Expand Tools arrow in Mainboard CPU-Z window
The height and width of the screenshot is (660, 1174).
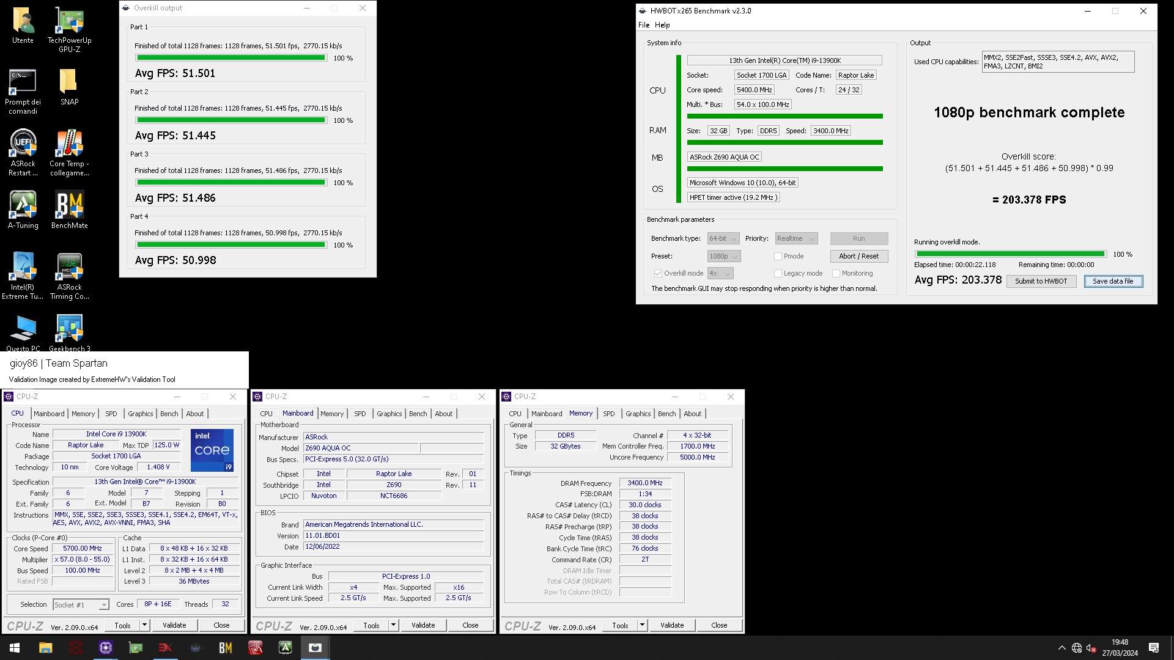pos(394,625)
